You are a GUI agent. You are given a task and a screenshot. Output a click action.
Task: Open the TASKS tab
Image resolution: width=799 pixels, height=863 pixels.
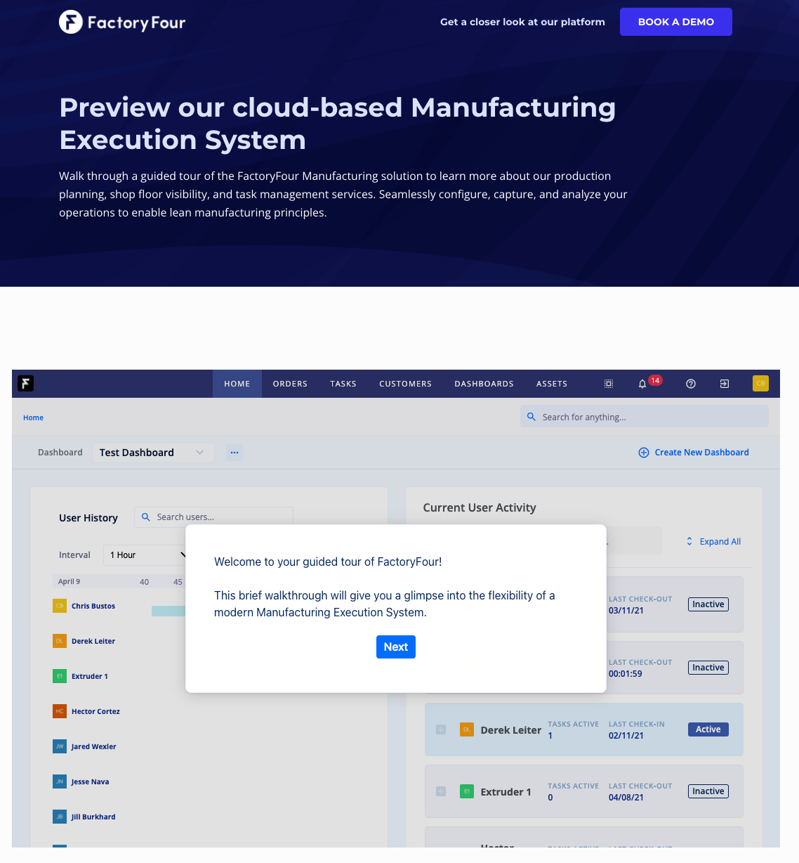(x=343, y=384)
